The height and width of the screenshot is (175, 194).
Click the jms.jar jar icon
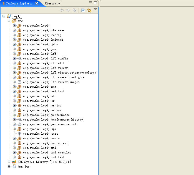(14, 166)
